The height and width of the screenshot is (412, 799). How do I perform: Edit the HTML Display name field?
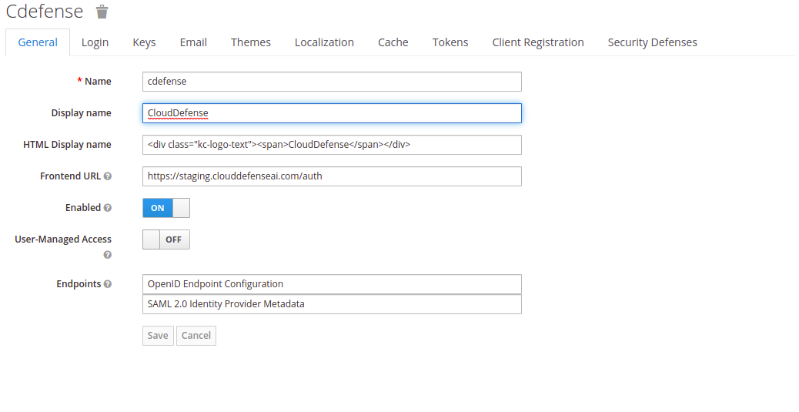click(x=332, y=145)
